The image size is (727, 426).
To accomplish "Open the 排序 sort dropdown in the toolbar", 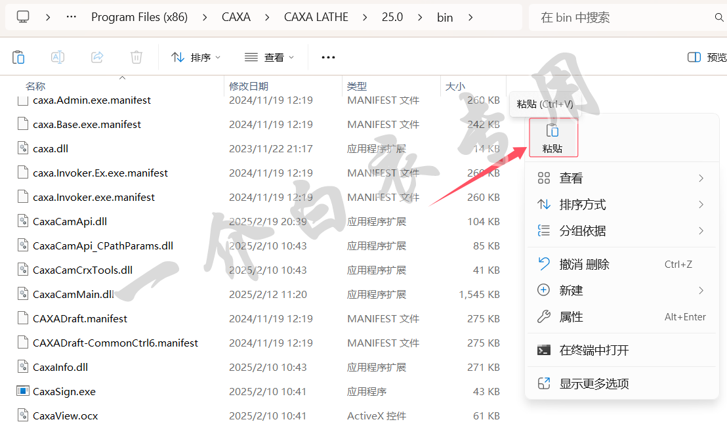I will pos(196,57).
